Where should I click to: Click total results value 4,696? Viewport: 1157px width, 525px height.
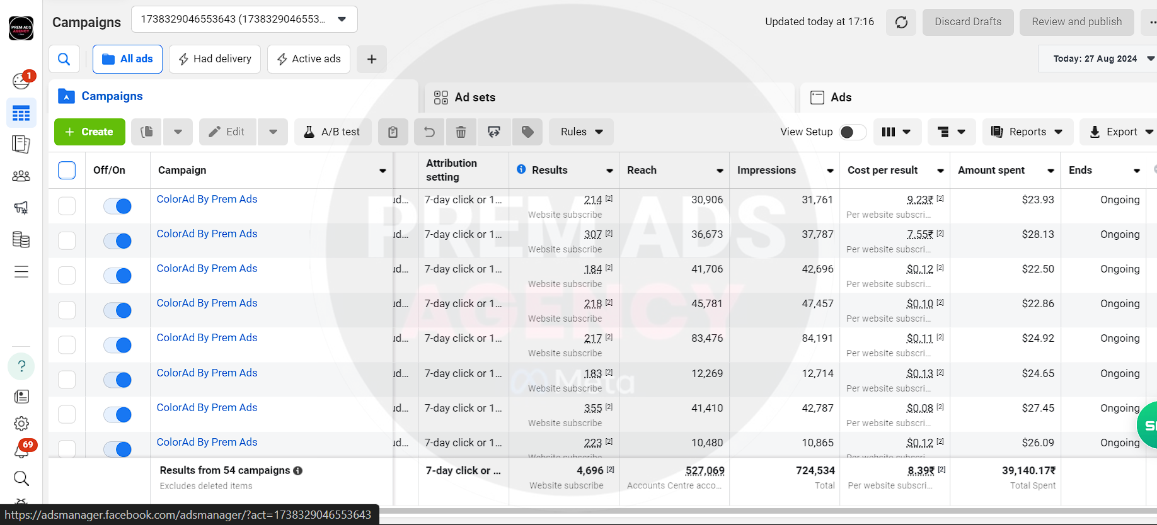point(590,471)
